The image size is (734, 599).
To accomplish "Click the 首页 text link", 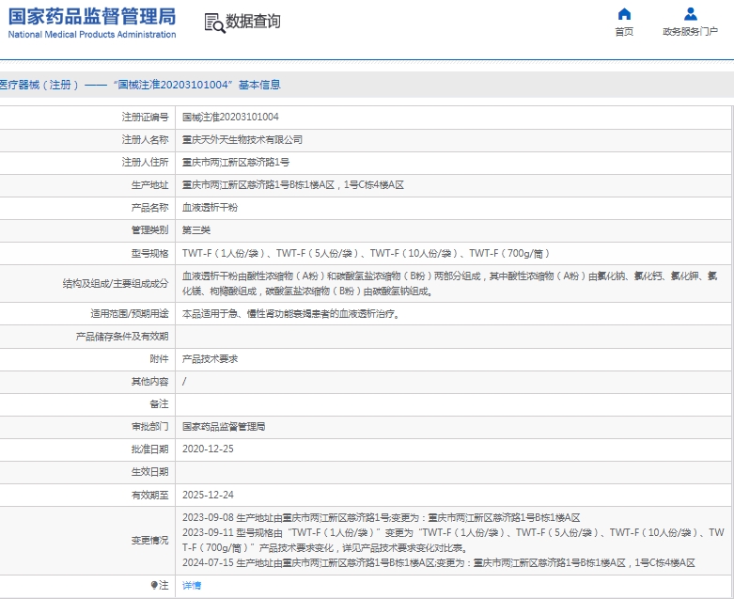I will tap(624, 32).
